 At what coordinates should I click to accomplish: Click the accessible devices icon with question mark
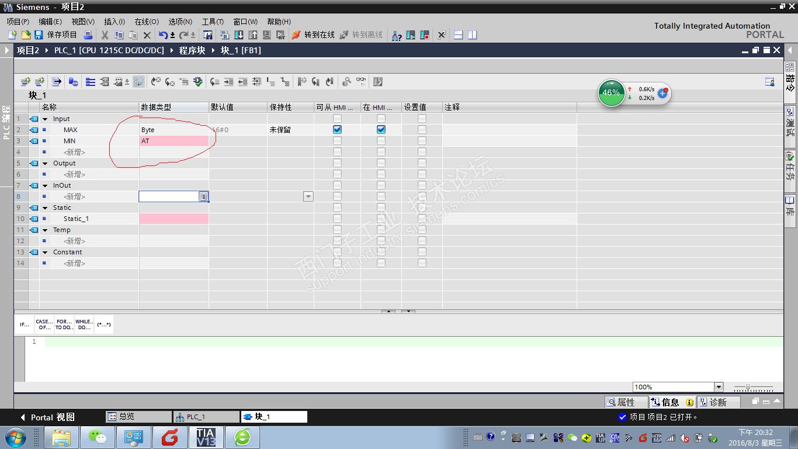coord(397,35)
